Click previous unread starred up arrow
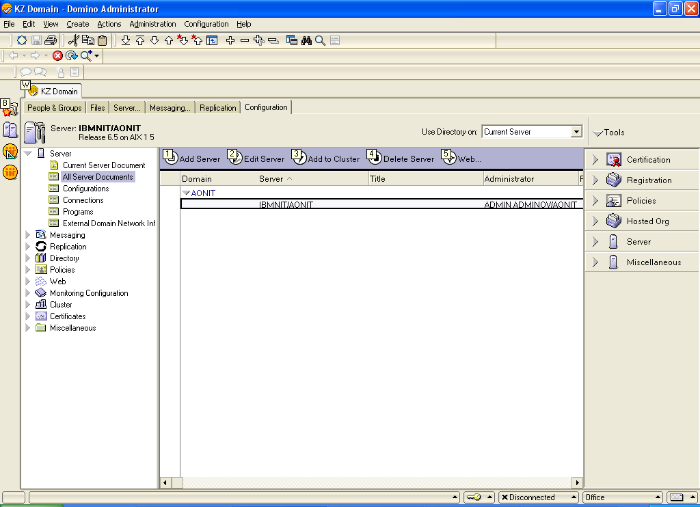 [x=197, y=40]
